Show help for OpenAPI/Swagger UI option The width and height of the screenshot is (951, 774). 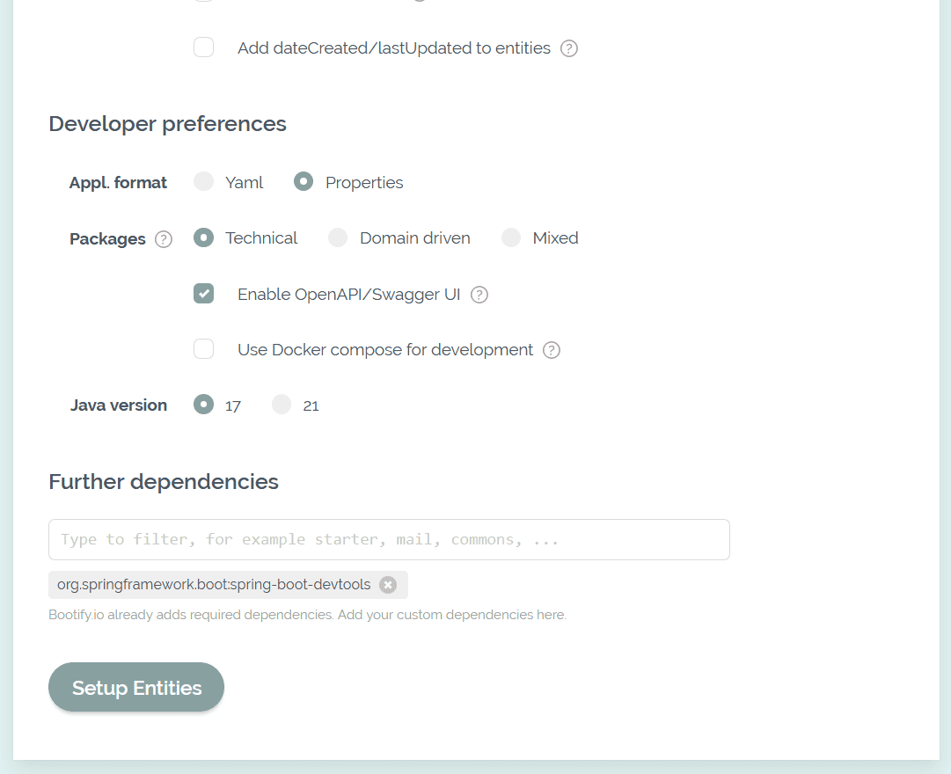tap(479, 295)
